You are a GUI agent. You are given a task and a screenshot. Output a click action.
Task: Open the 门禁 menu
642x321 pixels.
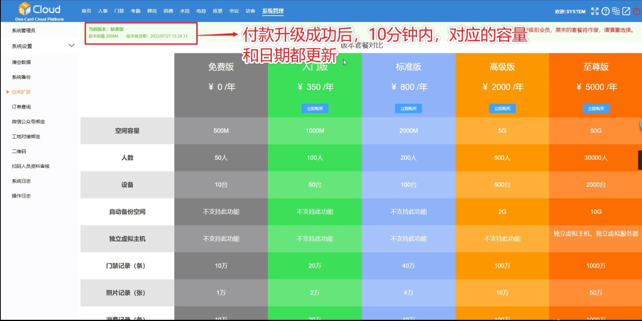[x=119, y=11]
